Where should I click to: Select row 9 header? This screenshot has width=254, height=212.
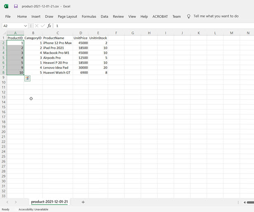pyautogui.click(x=3, y=77)
